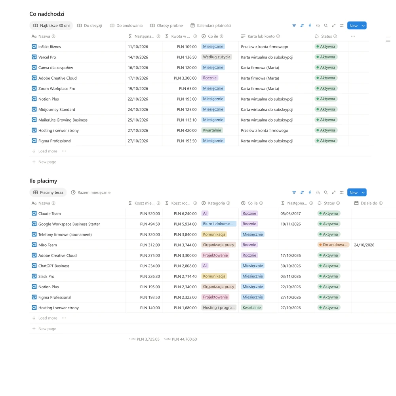
Task: Click the search icon in Ile płacimy toolbar
Action: 326,192
